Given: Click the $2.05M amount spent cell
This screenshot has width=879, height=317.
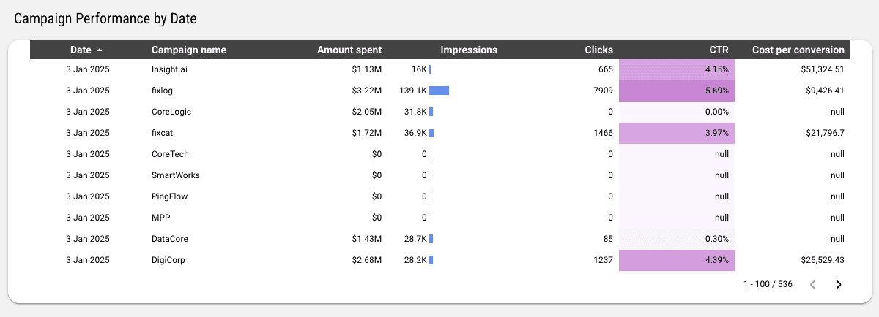Looking at the screenshot, I should (x=367, y=112).
